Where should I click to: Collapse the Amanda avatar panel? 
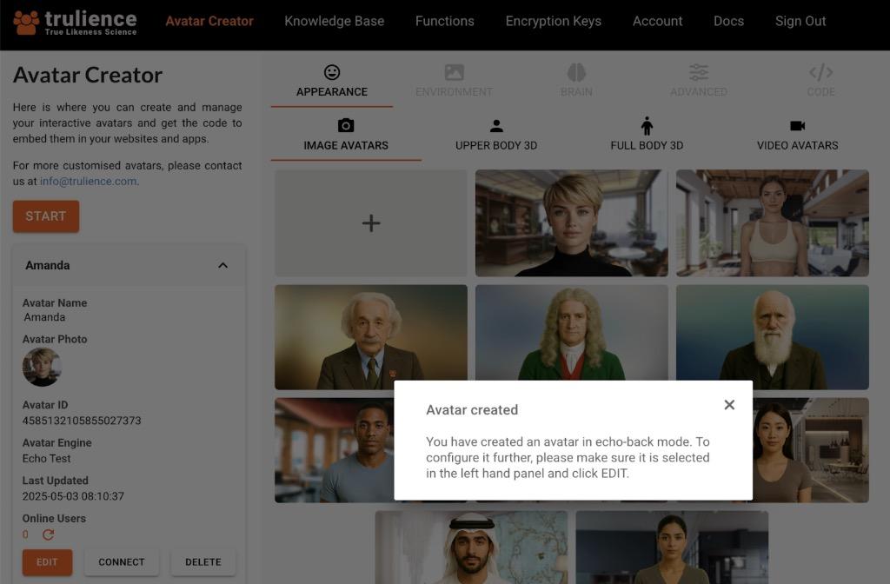pyautogui.click(x=222, y=265)
